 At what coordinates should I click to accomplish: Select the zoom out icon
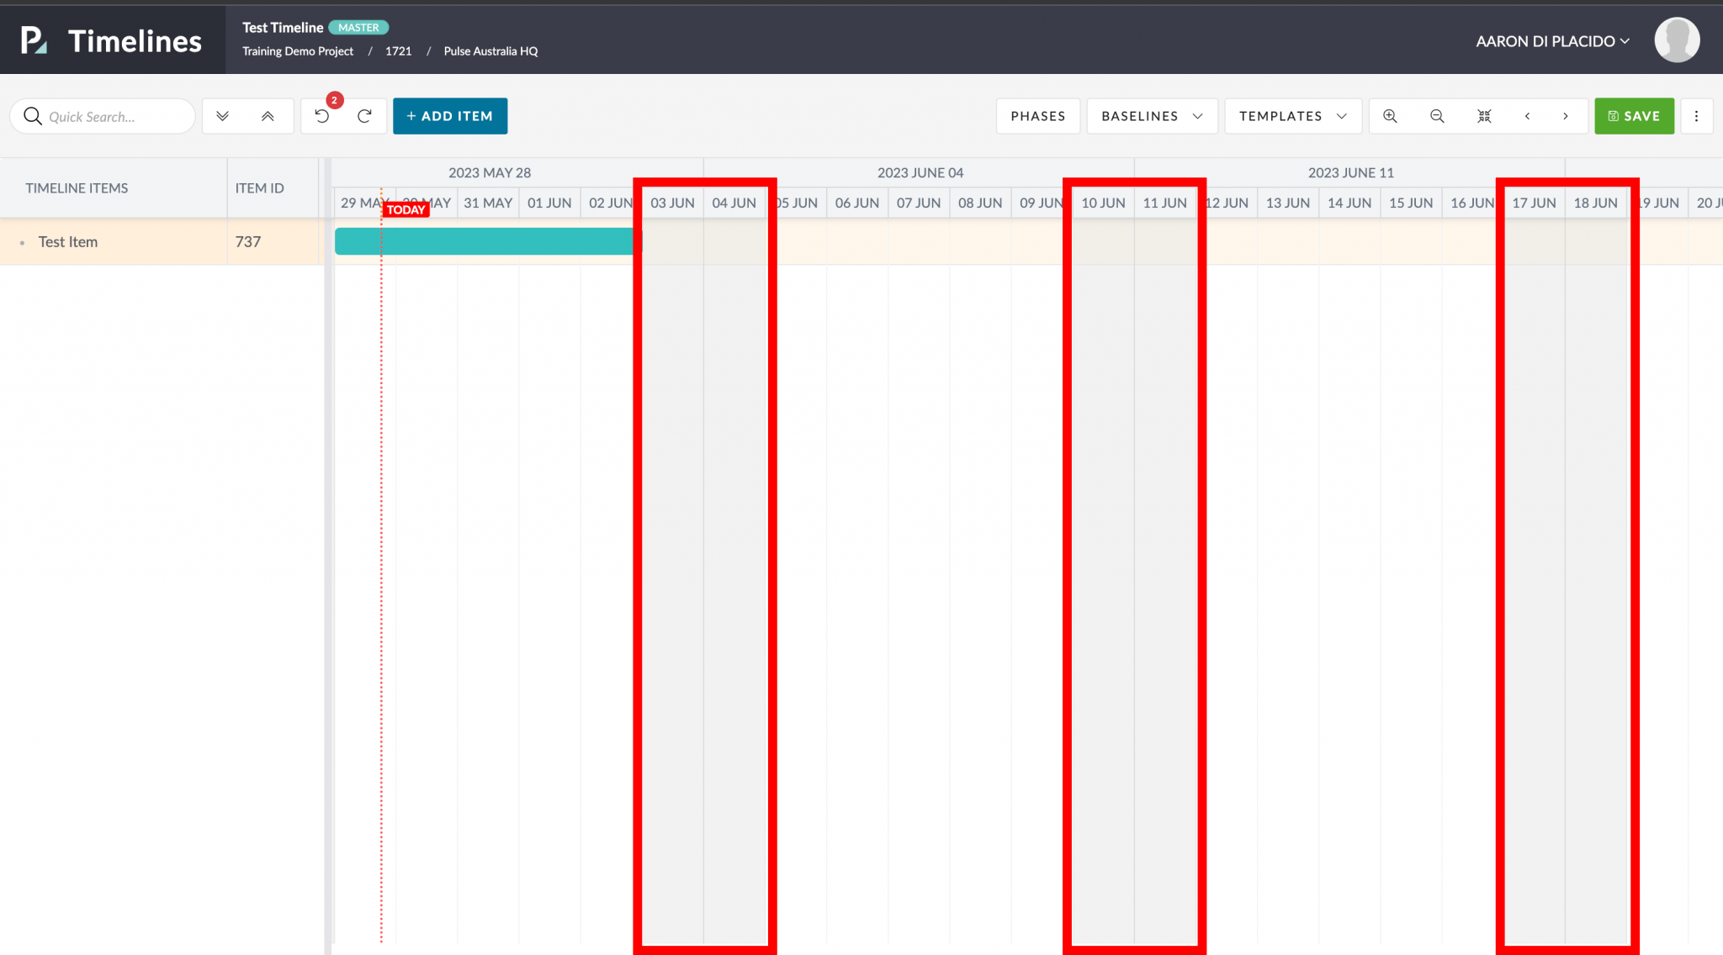click(1436, 116)
